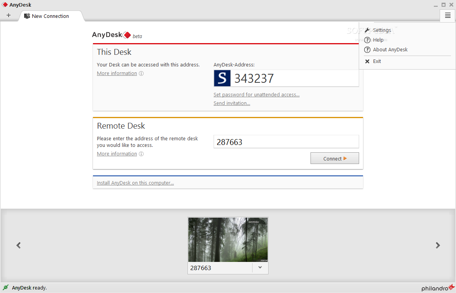This screenshot has width=456, height=293.
Task: Click Install AnyDesk on this computer link
Action: (x=135, y=183)
